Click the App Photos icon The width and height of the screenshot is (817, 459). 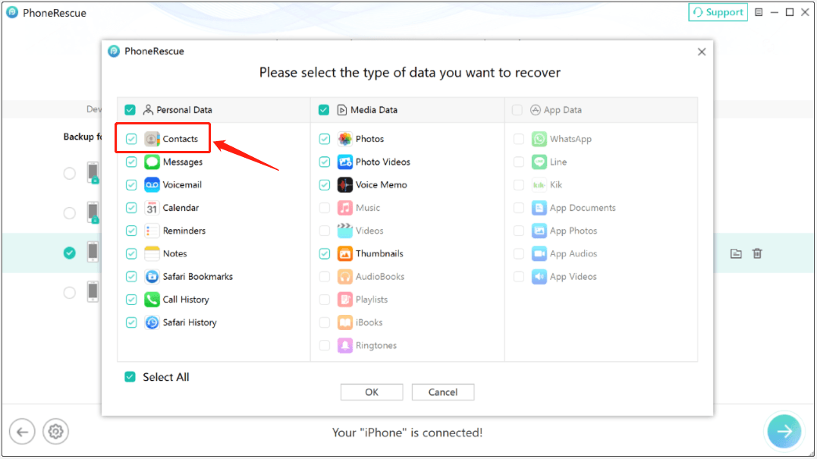[x=539, y=231]
